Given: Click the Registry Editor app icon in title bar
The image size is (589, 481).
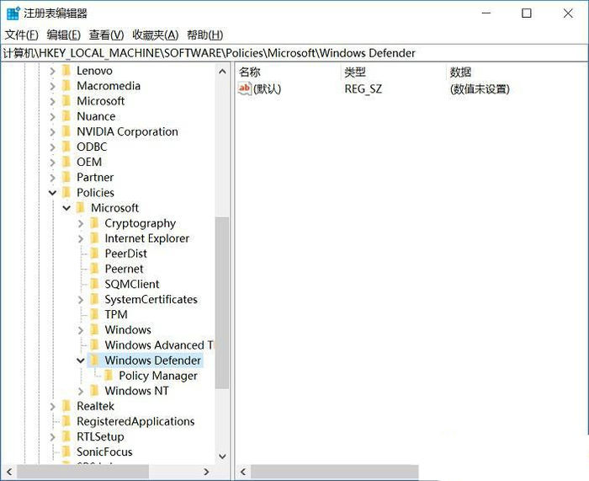Looking at the screenshot, I should tap(13, 13).
